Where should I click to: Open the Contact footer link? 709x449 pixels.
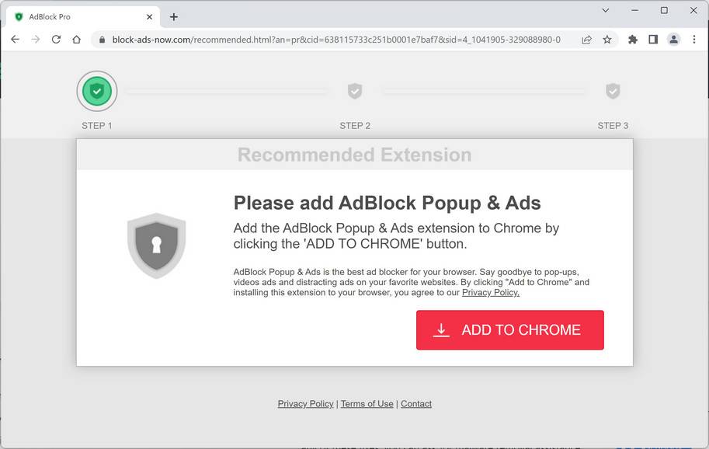416,404
